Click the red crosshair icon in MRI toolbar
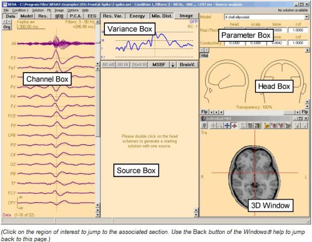The width and height of the screenshot is (312, 242). click(234, 125)
